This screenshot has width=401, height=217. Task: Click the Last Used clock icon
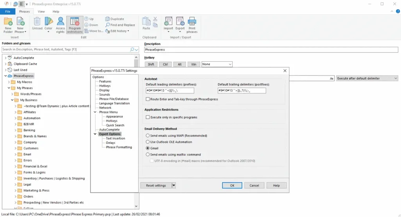[10, 70]
